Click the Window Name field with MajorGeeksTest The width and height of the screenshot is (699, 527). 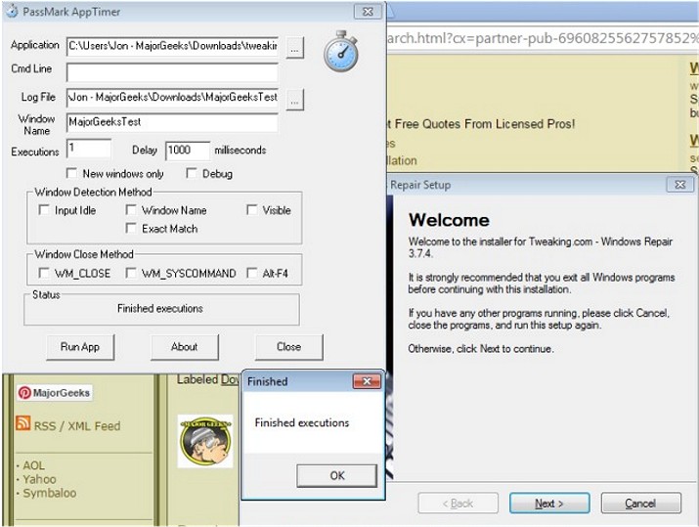pos(172,122)
